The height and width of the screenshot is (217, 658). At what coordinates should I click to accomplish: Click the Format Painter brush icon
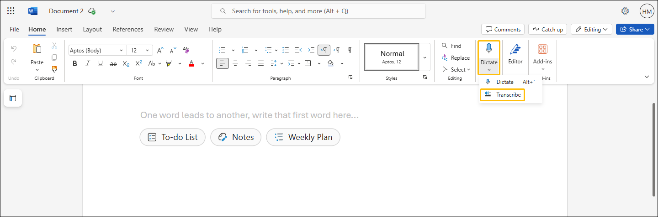[54, 69]
